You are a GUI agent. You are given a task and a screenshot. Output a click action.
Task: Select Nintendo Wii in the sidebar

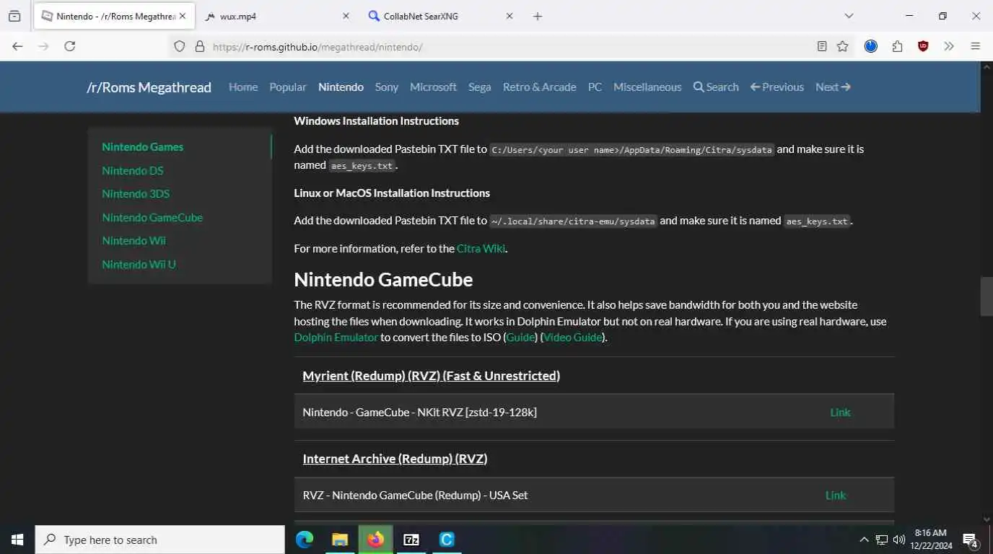coord(134,240)
